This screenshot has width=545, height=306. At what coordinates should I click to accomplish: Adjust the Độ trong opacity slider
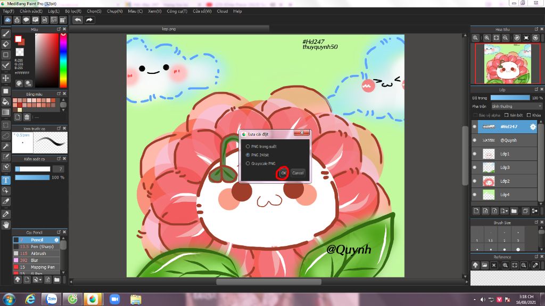click(x=510, y=98)
